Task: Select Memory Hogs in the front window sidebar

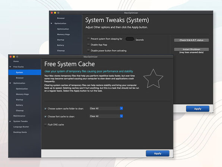Action: point(22,94)
